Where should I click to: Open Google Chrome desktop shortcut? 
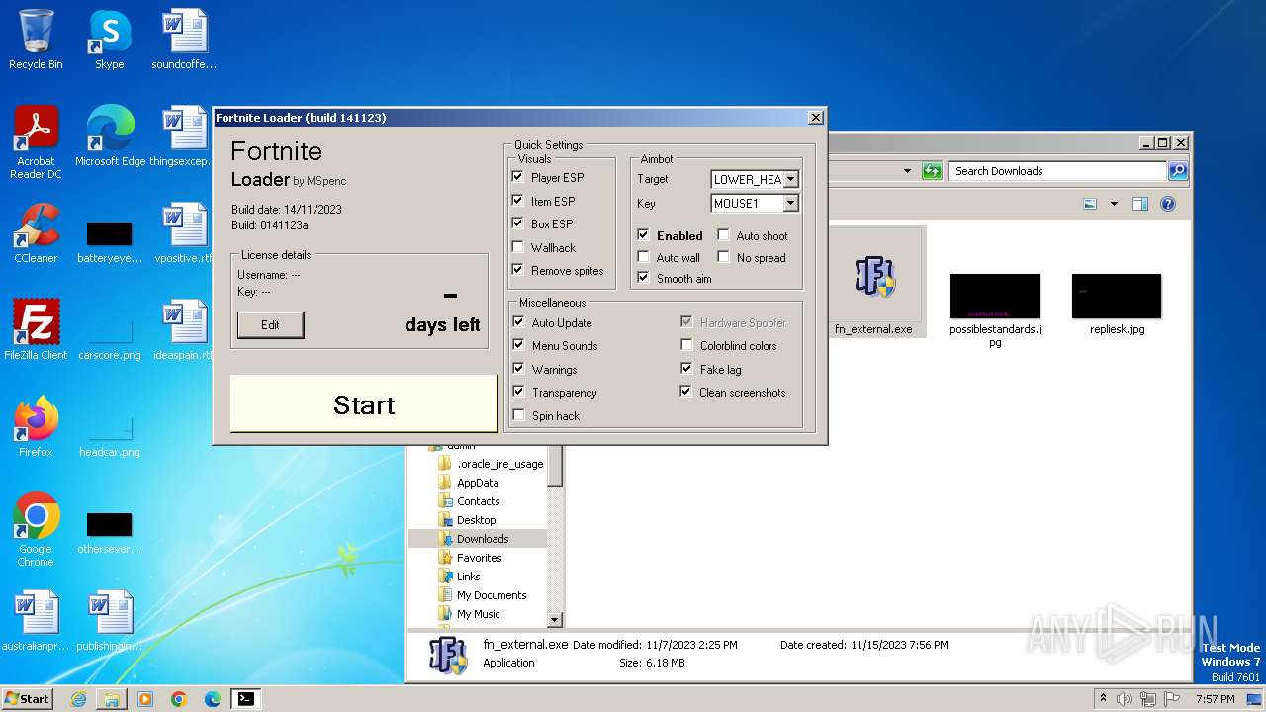[36, 530]
